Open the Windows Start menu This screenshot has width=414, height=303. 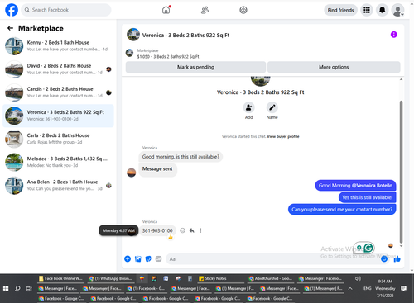[6, 288]
